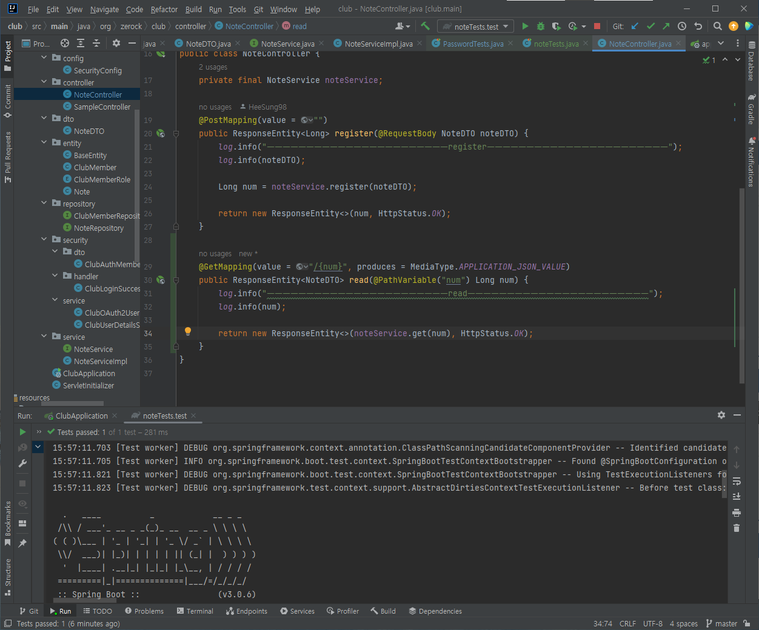This screenshot has height=630, width=759.
Task: Open Project panel gear options
Action: click(x=116, y=43)
